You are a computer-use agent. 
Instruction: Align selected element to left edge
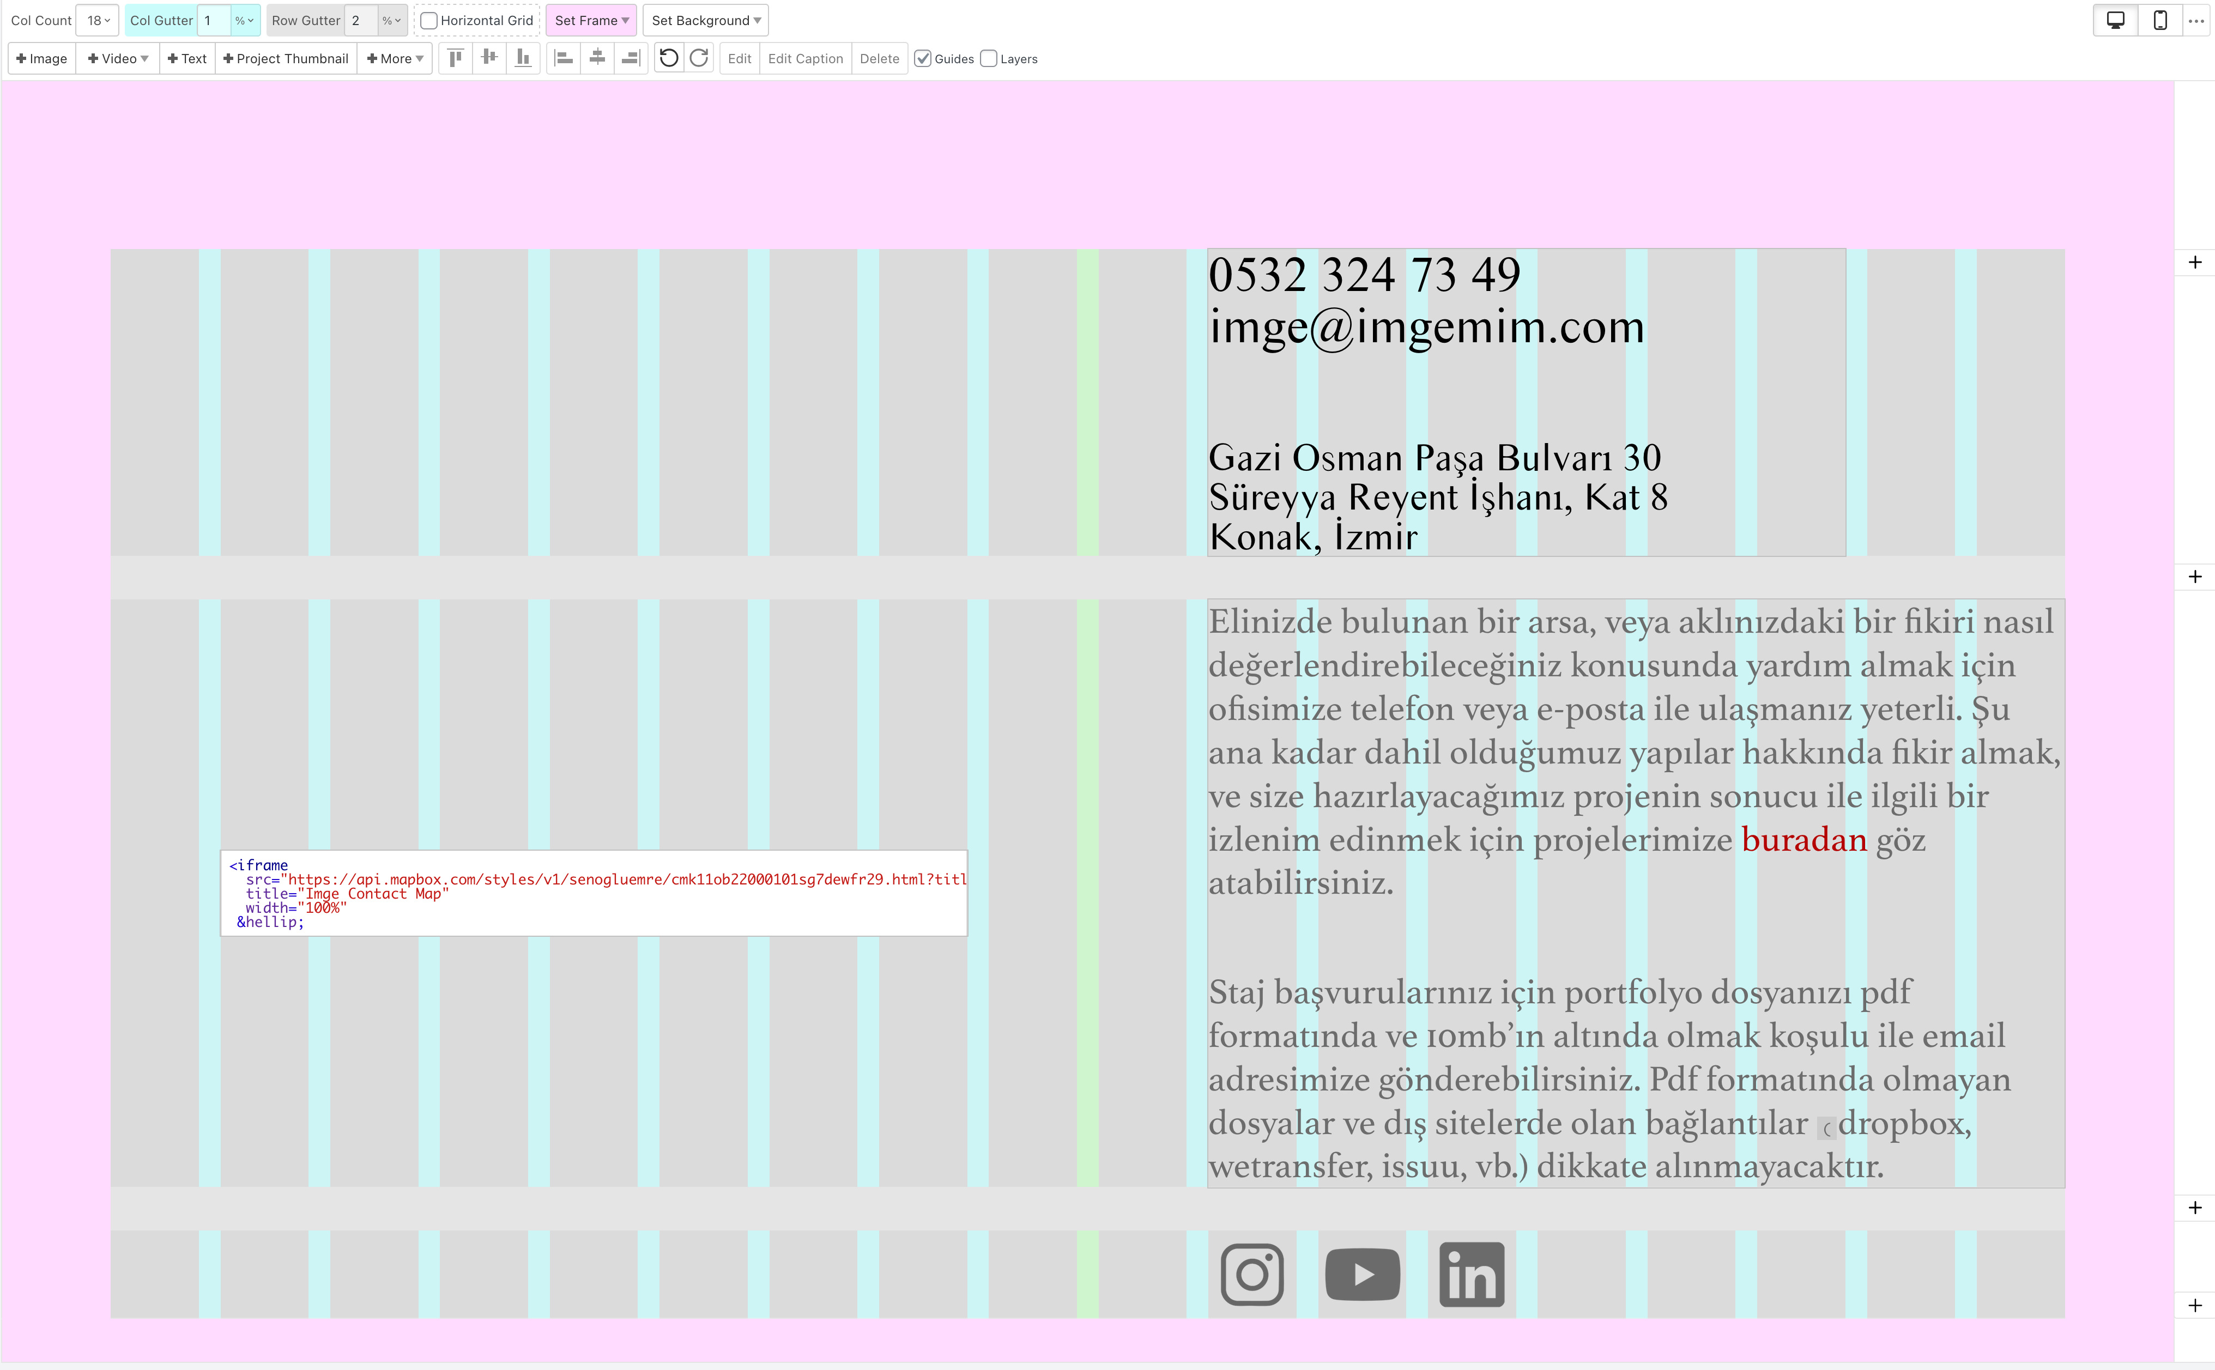(564, 58)
